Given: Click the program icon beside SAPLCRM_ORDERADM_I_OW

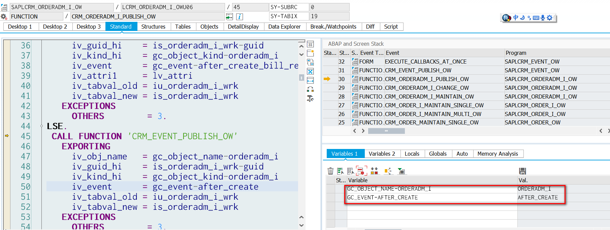Looking at the screenshot, I should [4, 7].
